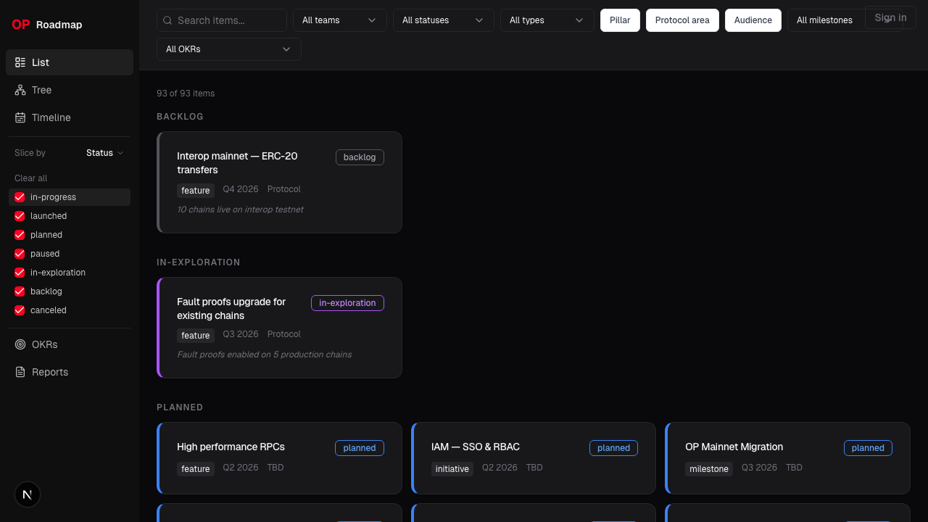Open the Interop mainnet ERC-20 transfers card
Screen dimensions: 928x522
tap(279, 182)
